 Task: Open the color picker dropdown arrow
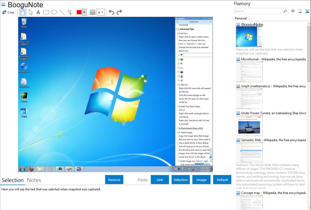pos(84,12)
